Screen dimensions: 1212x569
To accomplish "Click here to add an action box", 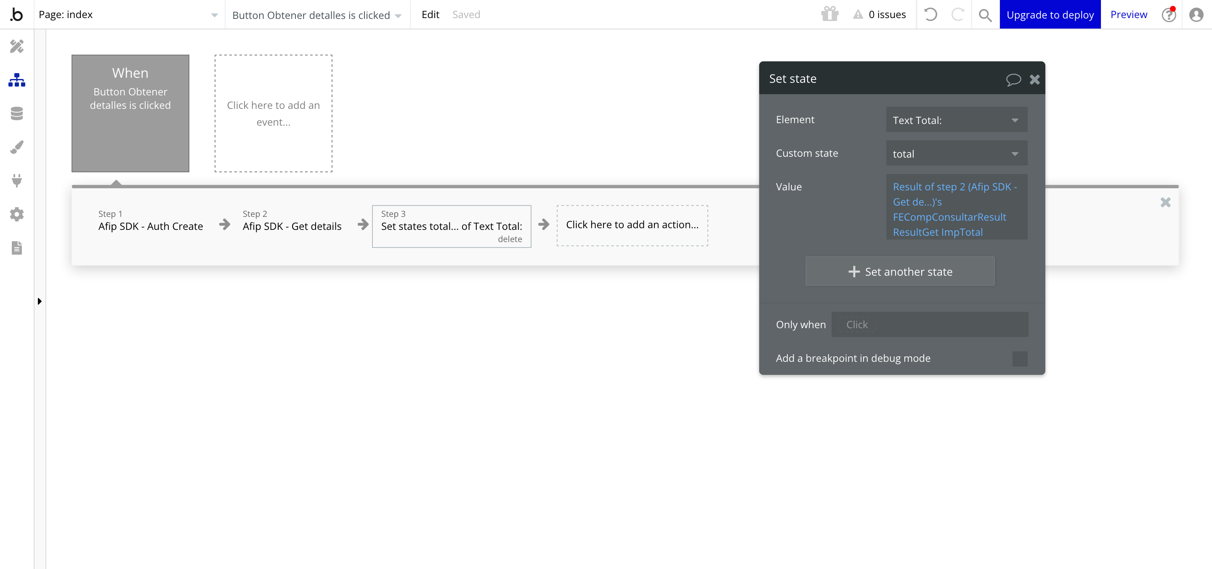I will [x=633, y=225].
